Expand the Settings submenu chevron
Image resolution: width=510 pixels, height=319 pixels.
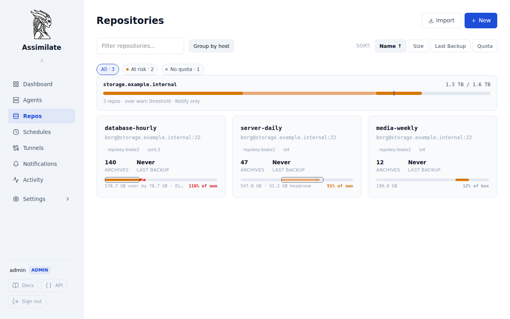point(68,199)
